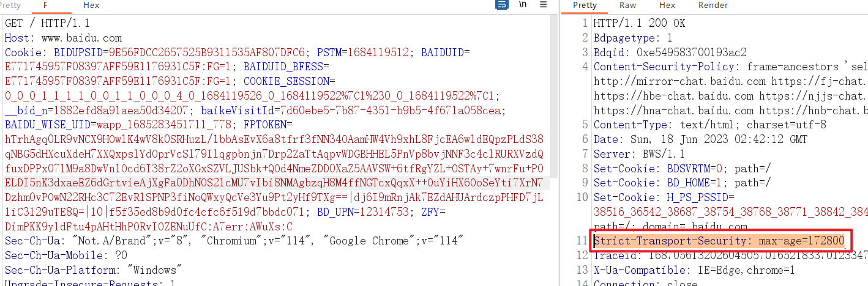868x286 pixels.
Task: Open the response Render tab
Action: (x=713, y=5)
